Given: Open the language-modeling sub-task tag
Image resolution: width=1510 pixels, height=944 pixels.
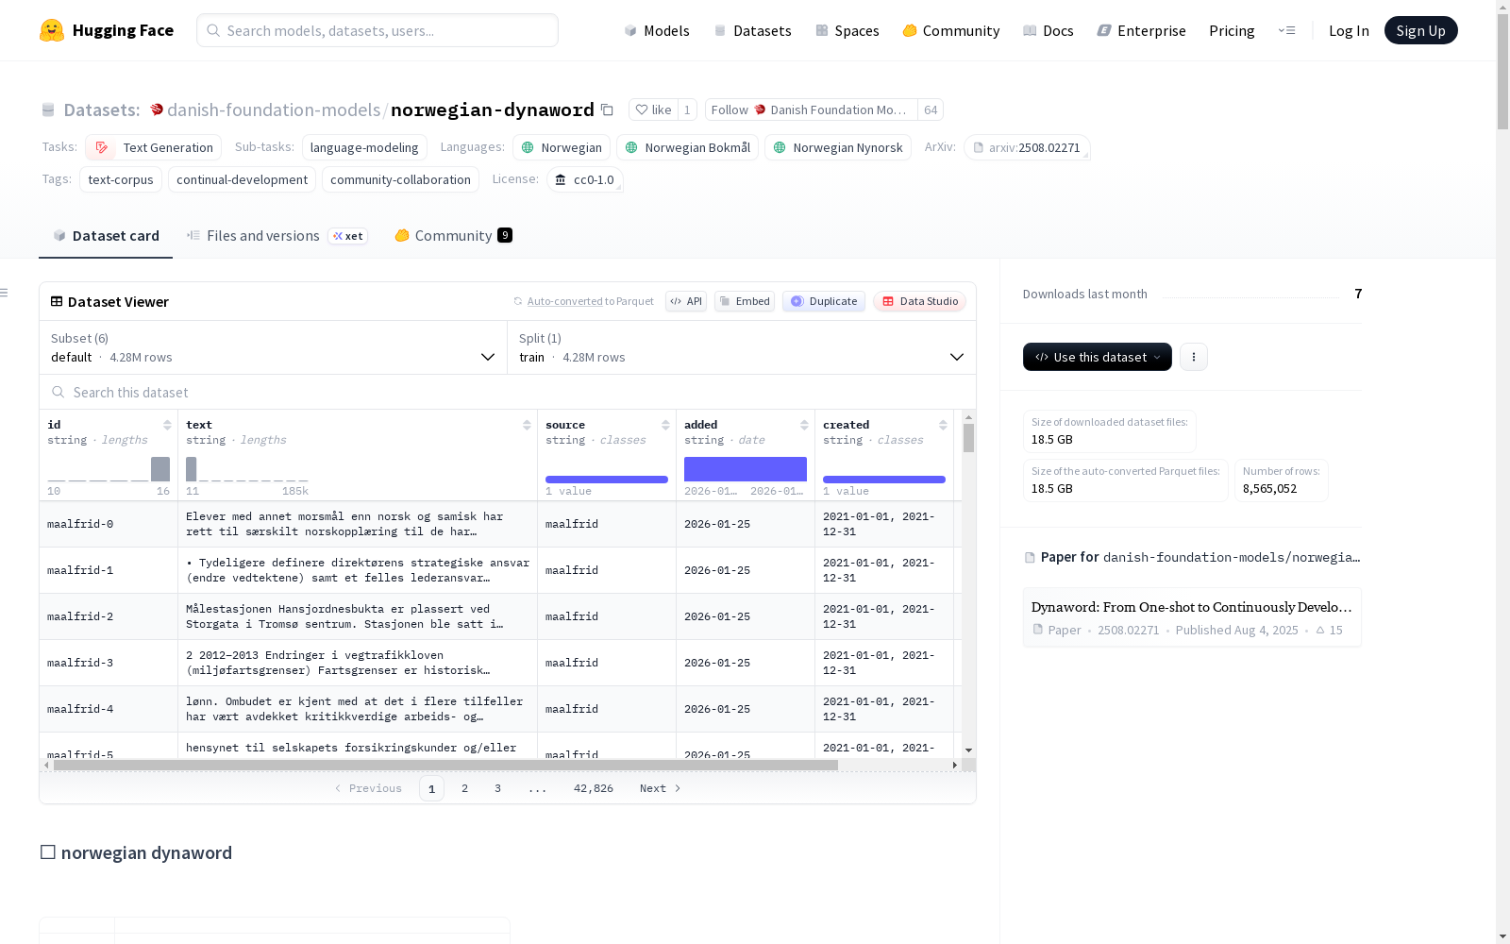Looking at the screenshot, I should pyautogui.click(x=364, y=147).
